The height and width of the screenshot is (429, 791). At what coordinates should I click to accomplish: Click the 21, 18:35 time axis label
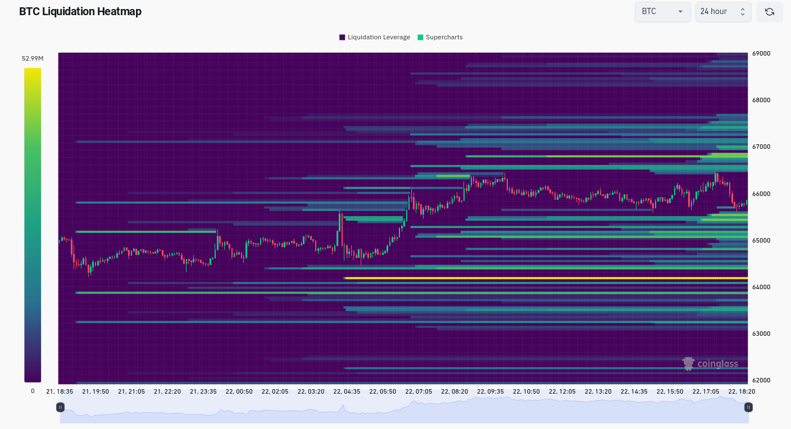click(60, 391)
